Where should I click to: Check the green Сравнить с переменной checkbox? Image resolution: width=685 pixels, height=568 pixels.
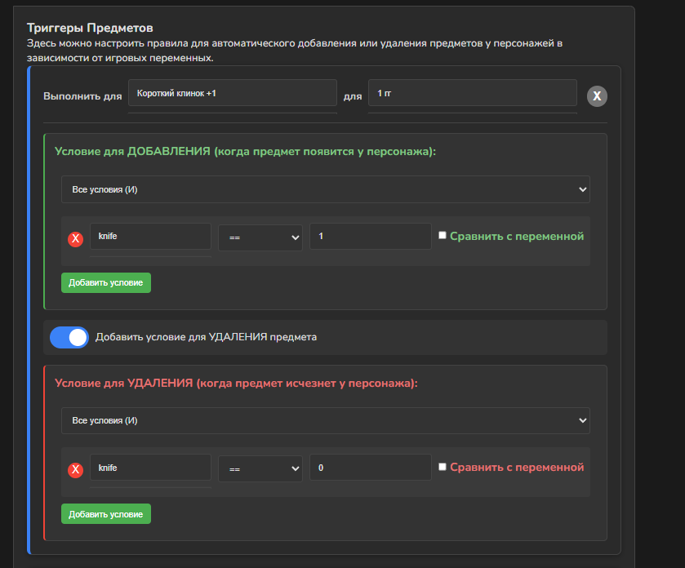pyautogui.click(x=443, y=236)
